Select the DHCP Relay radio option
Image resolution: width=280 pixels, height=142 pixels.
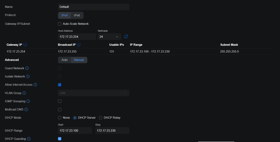click(101, 118)
